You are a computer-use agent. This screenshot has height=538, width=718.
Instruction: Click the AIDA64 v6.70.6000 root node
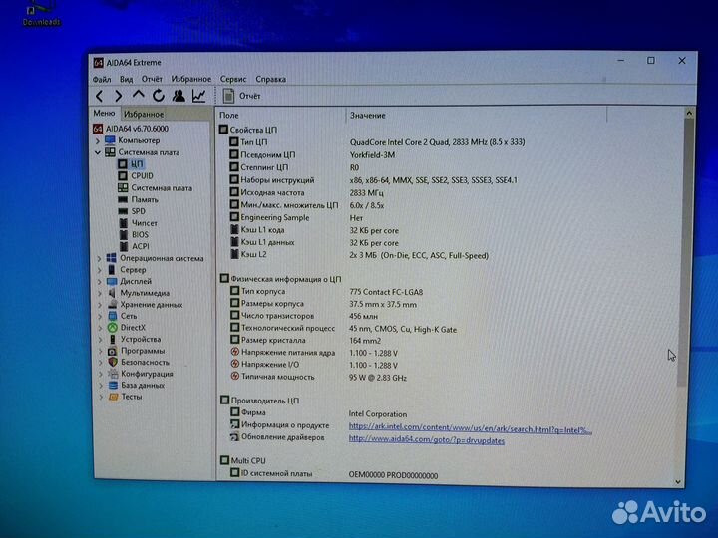pyautogui.click(x=137, y=129)
